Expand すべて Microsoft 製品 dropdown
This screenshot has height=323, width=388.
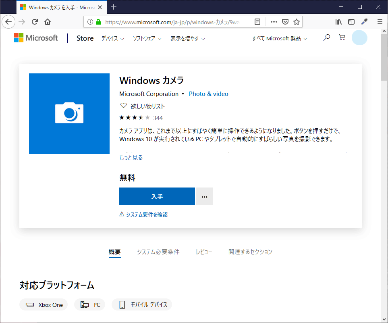pyautogui.click(x=280, y=38)
